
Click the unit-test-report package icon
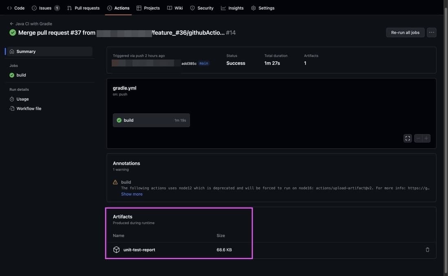tap(116, 250)
